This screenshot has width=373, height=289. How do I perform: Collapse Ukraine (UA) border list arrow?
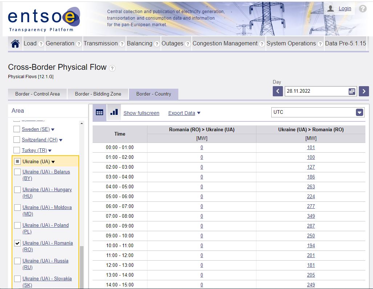tap(53, 162)
